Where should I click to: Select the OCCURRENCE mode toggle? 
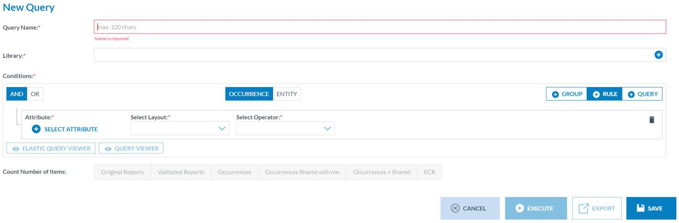point(249,94)
